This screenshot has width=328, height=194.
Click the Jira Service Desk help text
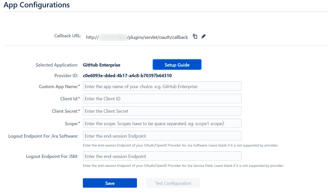tap(183, 166)
